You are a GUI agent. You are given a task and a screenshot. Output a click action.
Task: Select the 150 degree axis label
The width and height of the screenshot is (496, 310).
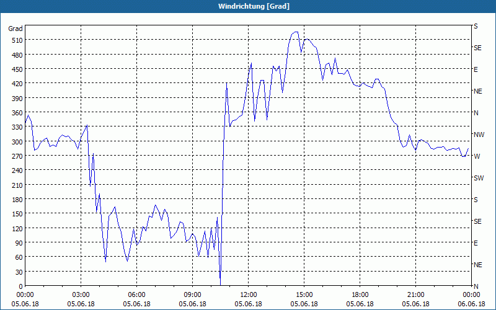click(17, 214)
